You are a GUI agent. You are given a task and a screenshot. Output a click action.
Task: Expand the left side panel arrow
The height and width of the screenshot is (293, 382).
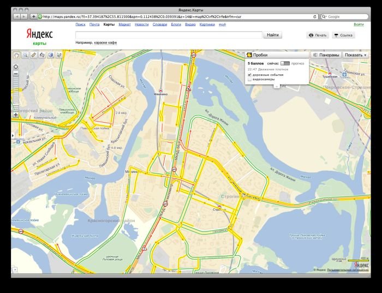point(13,134)
